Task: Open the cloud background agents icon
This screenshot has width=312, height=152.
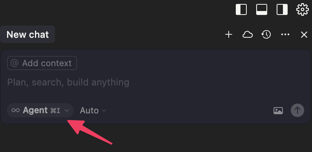Action: click(248, 35)
